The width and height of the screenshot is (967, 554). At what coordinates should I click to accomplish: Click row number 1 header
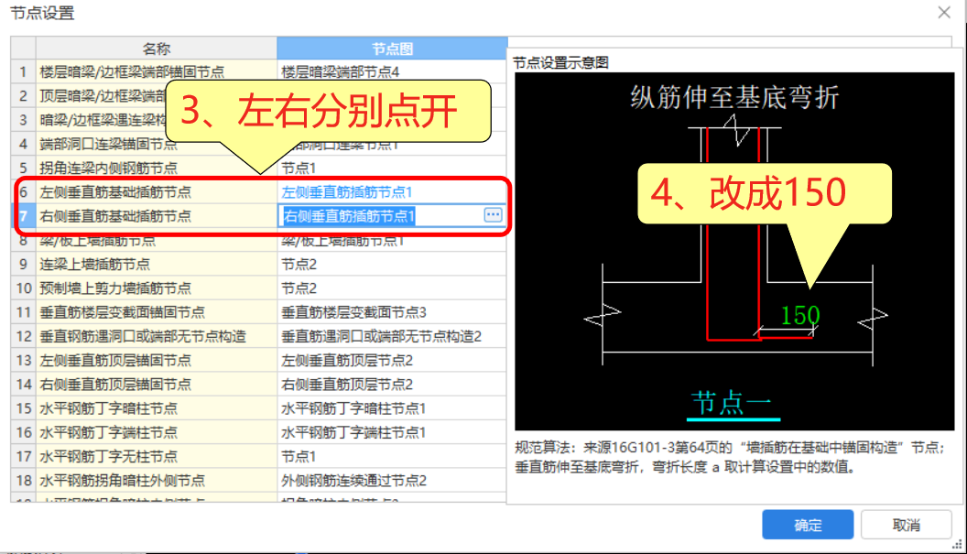pos(24,71)
